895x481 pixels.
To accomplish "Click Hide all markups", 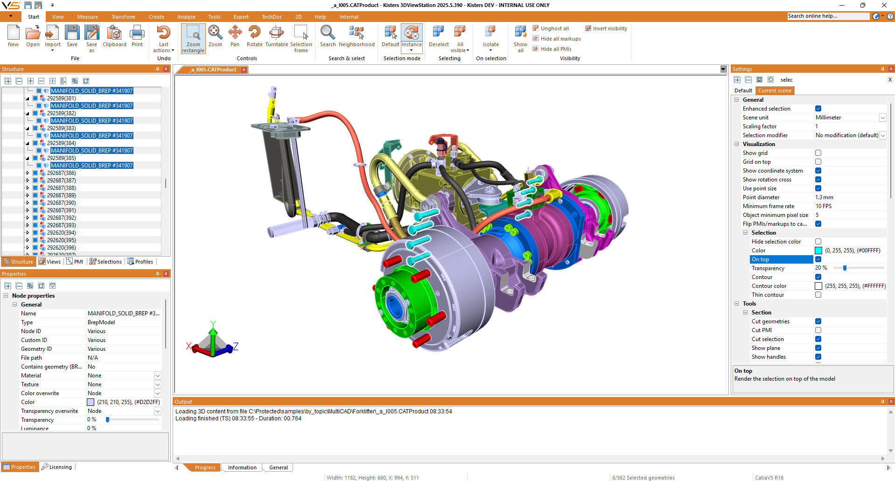I will pyautogui.click(x=560, y=39).
